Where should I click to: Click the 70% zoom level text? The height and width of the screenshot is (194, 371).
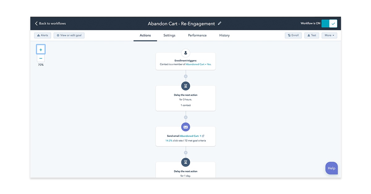click(41, 65)
